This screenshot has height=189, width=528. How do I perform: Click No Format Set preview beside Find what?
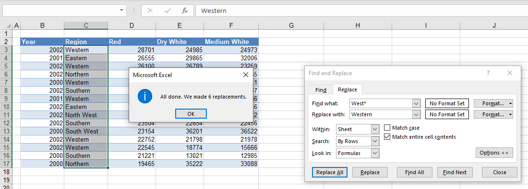(x=447, y=103)
